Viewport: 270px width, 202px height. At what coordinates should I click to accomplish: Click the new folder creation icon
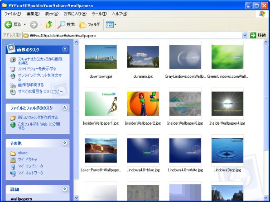[x=13, y=118]
